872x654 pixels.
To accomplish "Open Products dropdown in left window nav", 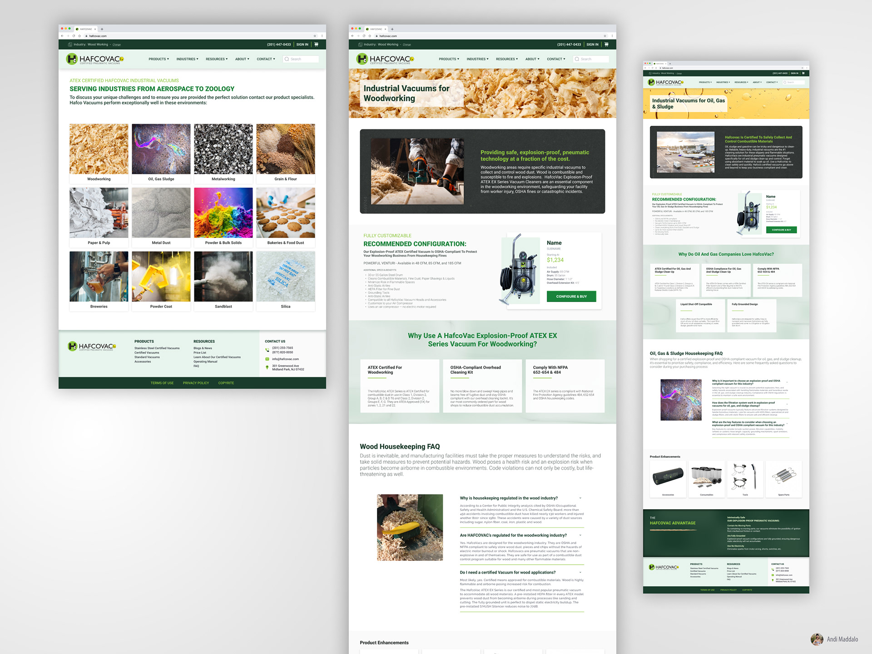I will [x=159, y=59].
